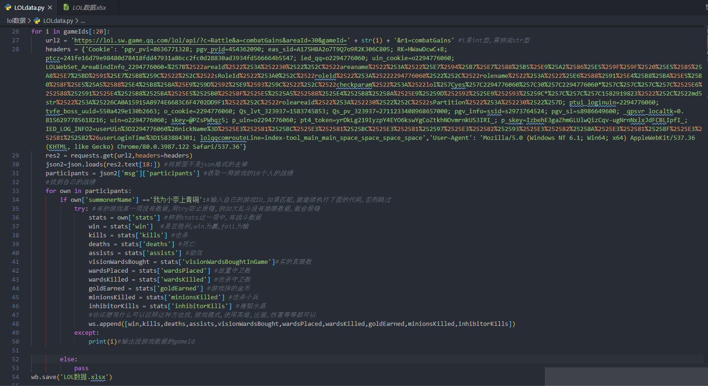Click 'print(i)' on line 50

pos(103,341)
